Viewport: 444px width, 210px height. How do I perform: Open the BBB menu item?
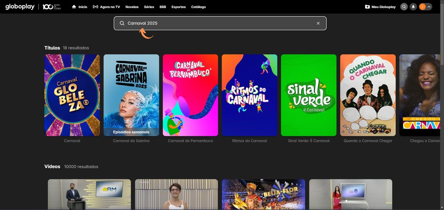point(163,7)
